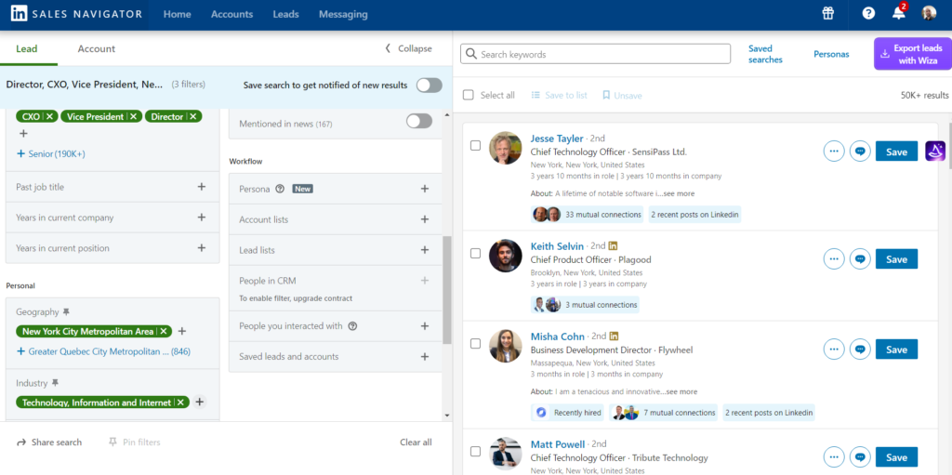
Task: Open the gift icon in top bar
Action: 828,13
